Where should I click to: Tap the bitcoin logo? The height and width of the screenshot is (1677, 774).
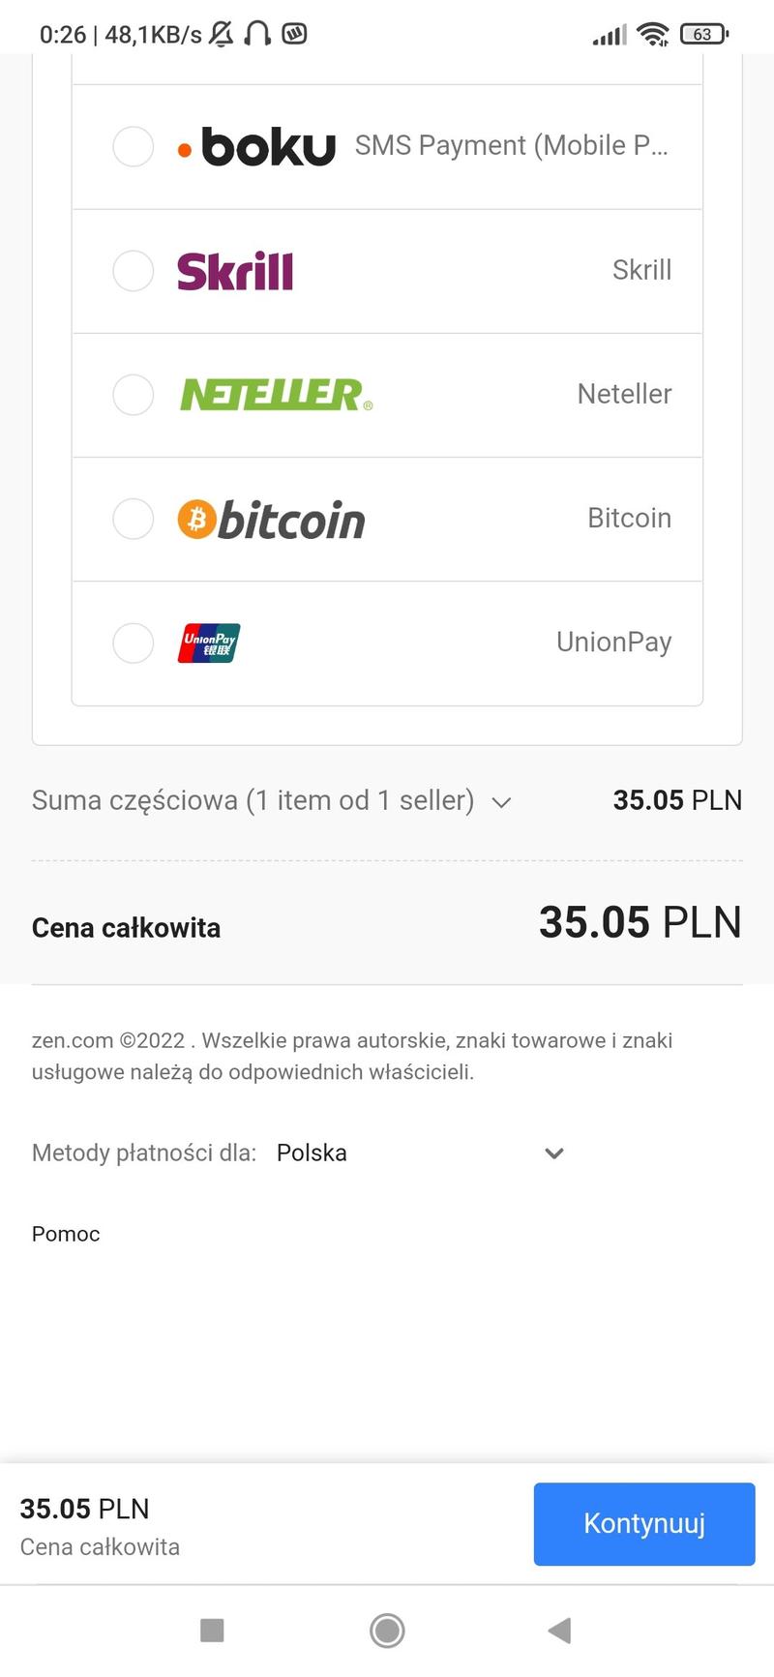pos(271,520)
